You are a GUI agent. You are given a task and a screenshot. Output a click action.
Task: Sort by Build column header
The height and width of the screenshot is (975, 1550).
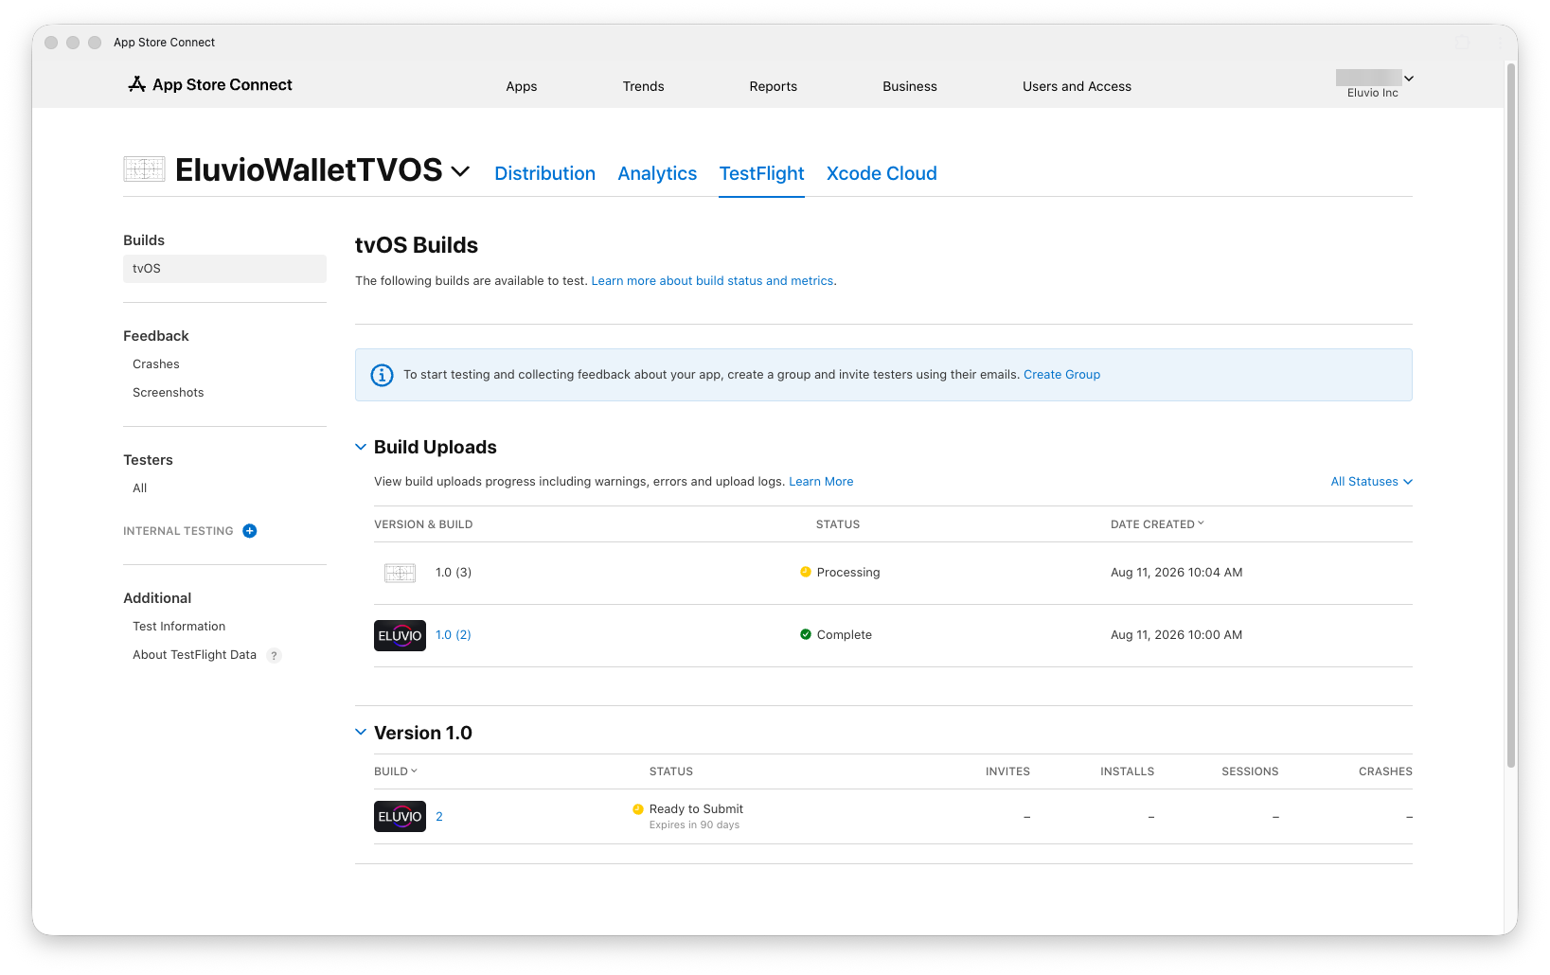pos(395,771)
